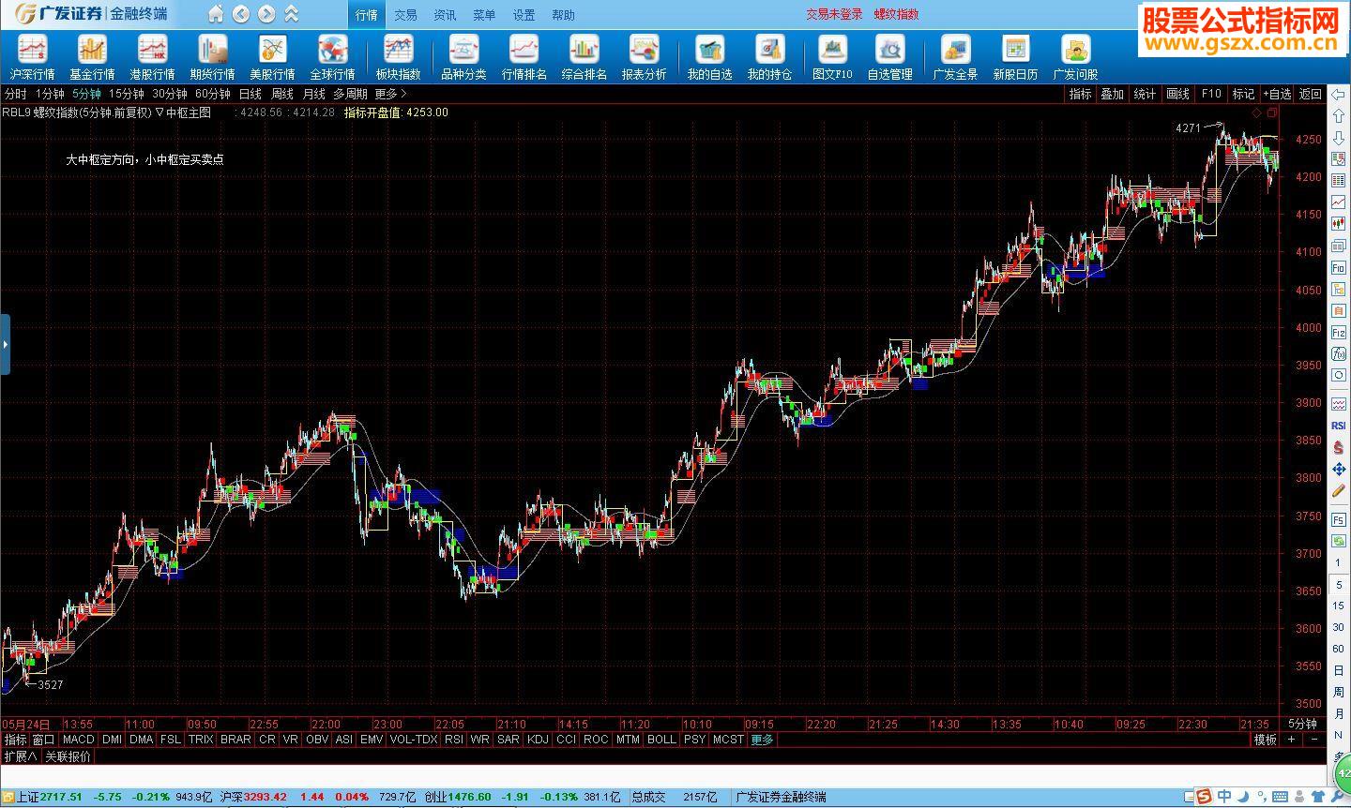
Task: Click the home icon in title bar
Action: click(216, 14)
